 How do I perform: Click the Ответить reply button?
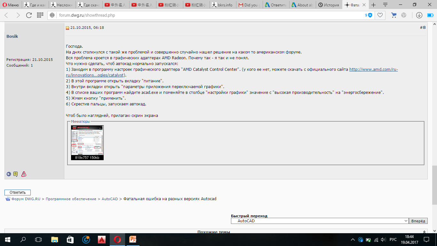click(18, 193)
